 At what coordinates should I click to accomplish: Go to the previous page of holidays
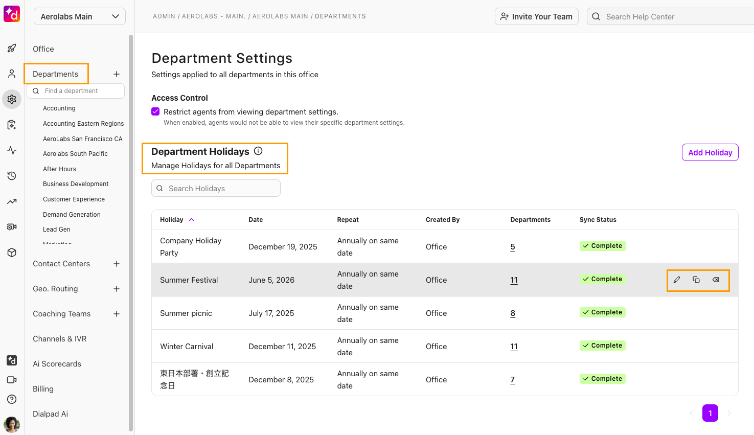pos(691,413)
